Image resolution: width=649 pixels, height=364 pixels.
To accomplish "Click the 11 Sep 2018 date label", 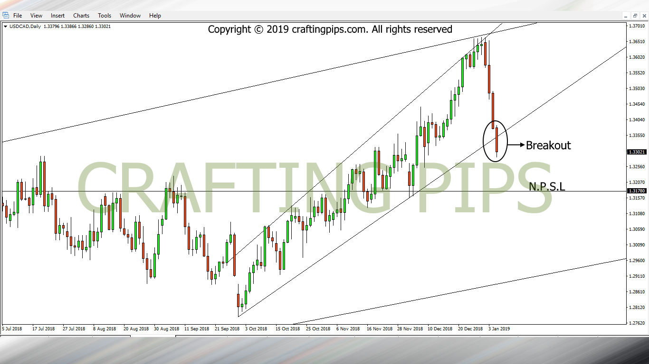I will [197, 328].
